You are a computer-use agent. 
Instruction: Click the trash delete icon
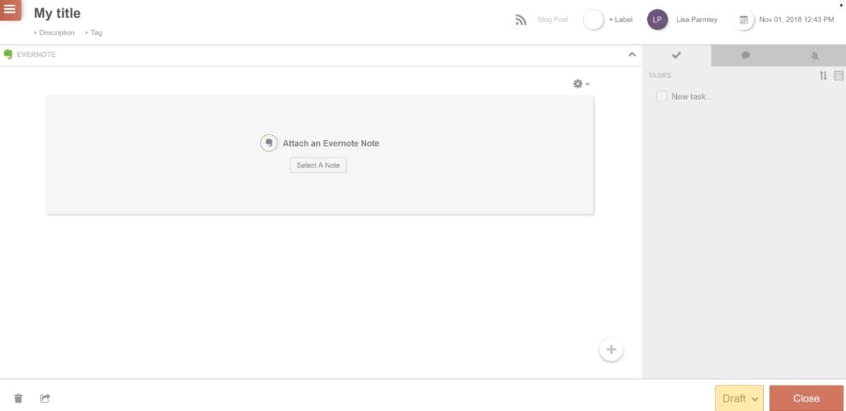click(x=18, y=398)
